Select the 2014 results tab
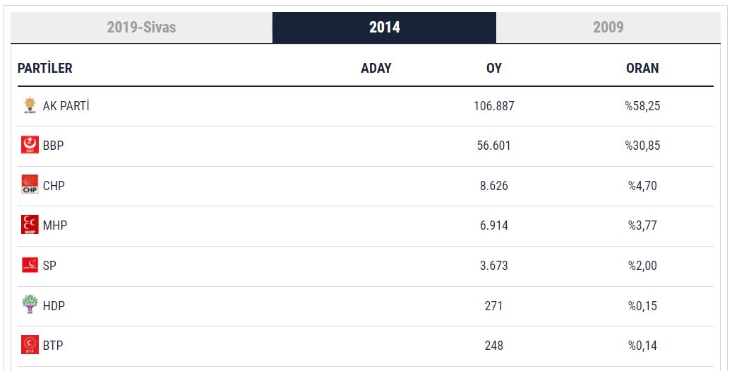The height and width of the screenshot is (371, 732). pos(384,28)
